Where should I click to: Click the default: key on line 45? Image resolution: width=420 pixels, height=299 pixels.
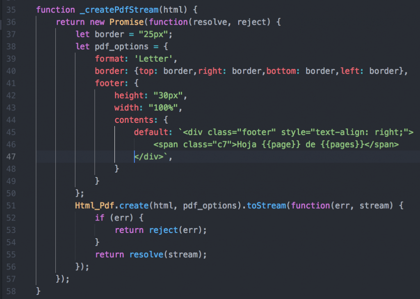153,132
